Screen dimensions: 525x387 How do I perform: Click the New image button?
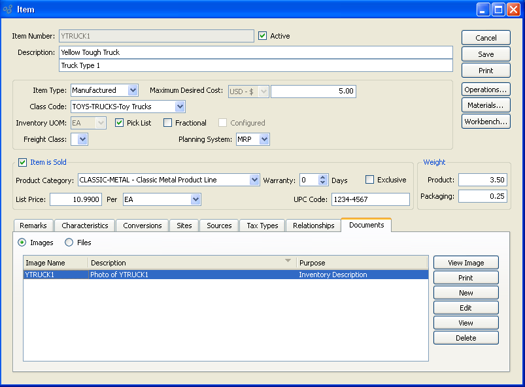[x=466, y=293]
